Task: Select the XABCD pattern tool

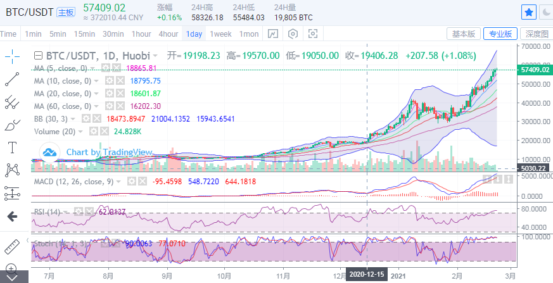Action: click(x=12, y=170)
